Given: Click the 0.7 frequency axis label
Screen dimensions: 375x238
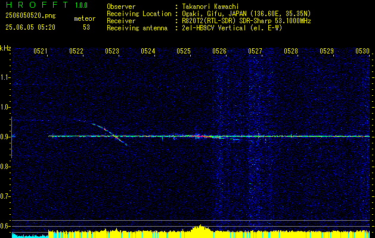Looking at the screenshot, I should pos(5,196).
